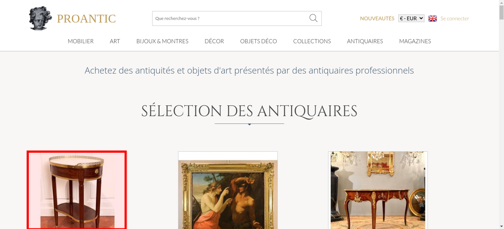Focus the 'Que recherchez-vous ?' search field

click(231, 18)
